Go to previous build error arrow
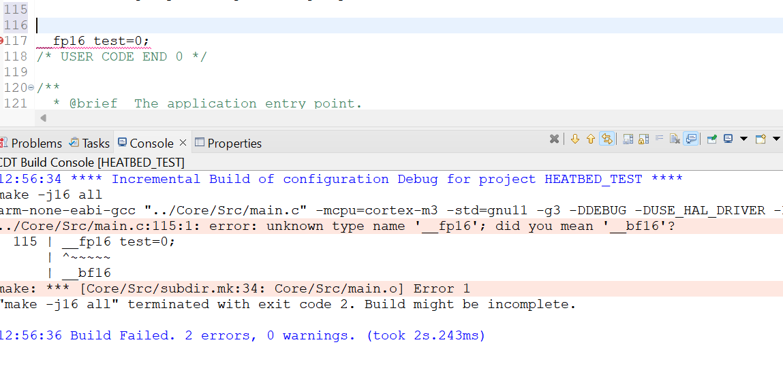The width and height of the screenshot is (783, 368). (x=590, y=139)
